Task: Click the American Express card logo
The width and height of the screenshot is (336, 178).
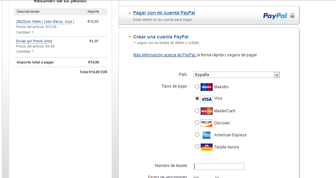Action: pos(206,135)
